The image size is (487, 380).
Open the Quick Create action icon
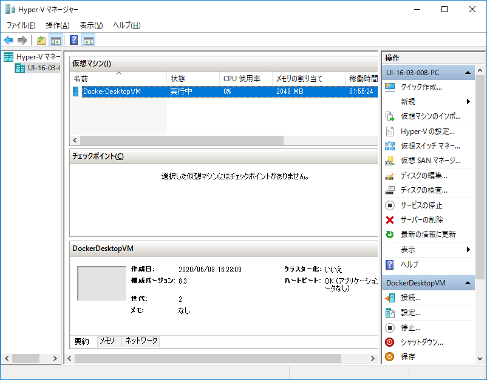tap(390, 86)
